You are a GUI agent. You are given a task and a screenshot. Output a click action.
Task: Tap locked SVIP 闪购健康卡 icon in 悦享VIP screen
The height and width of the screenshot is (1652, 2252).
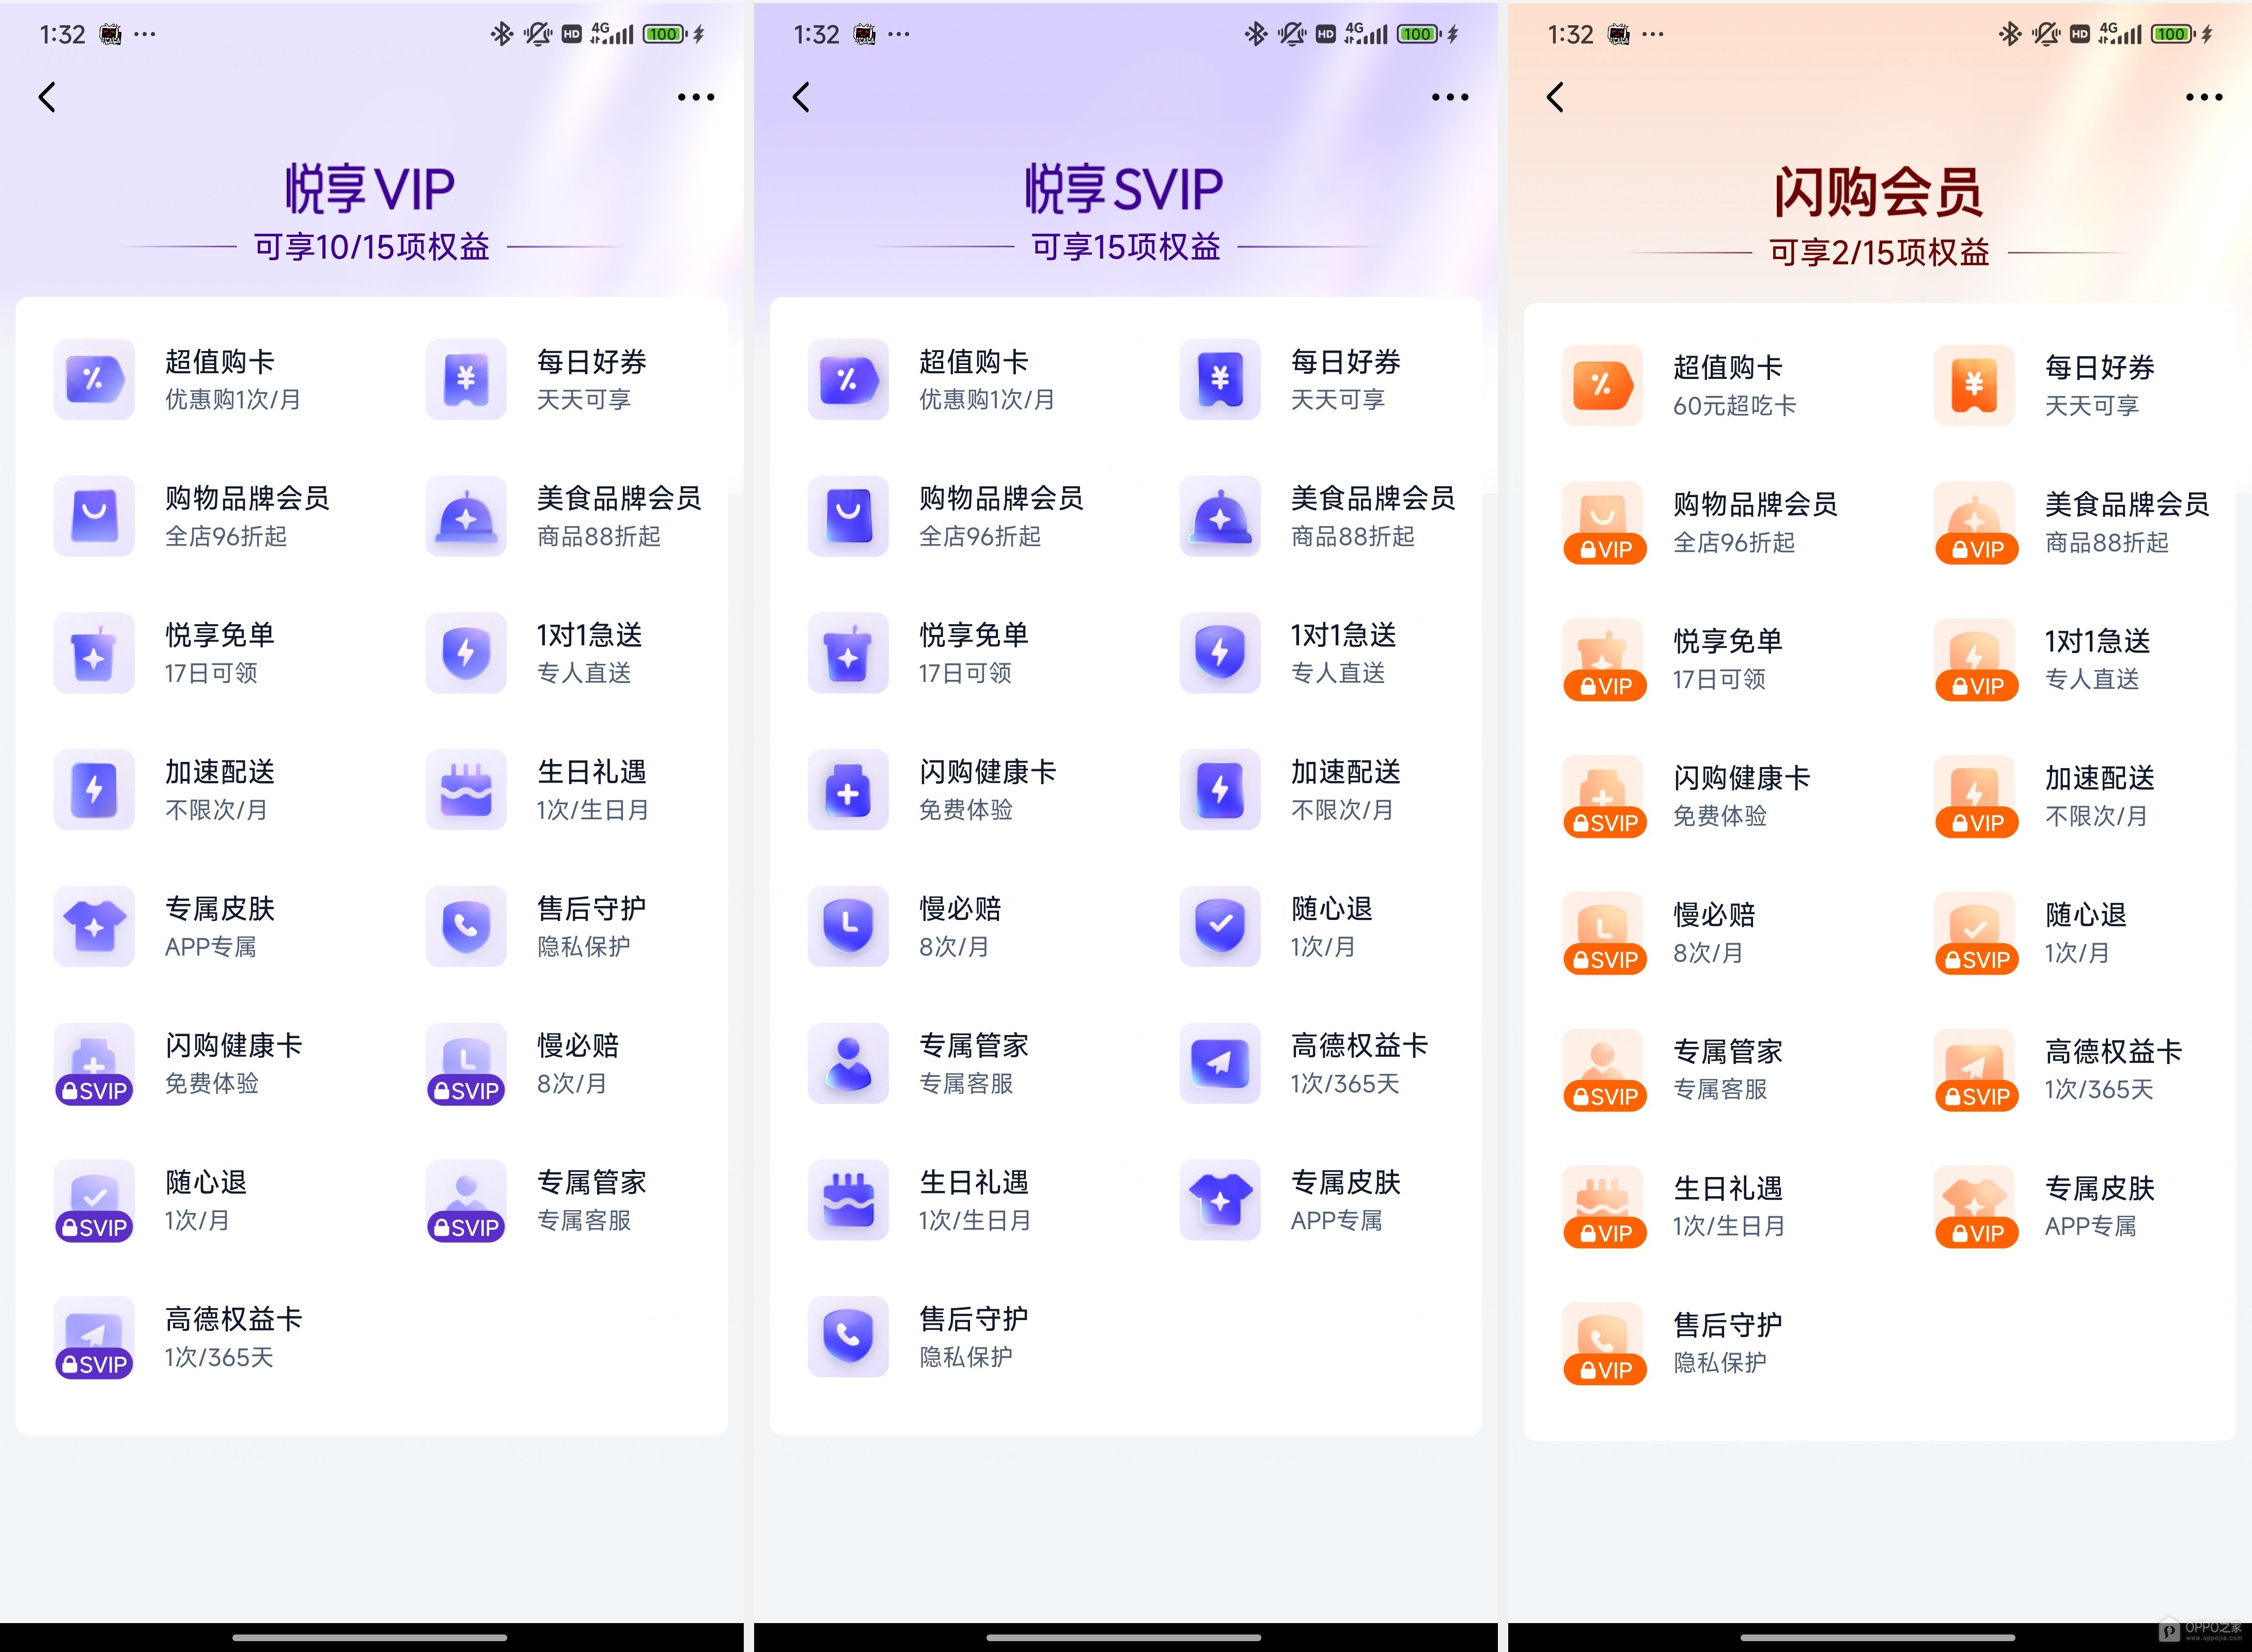click(94, 1064)
